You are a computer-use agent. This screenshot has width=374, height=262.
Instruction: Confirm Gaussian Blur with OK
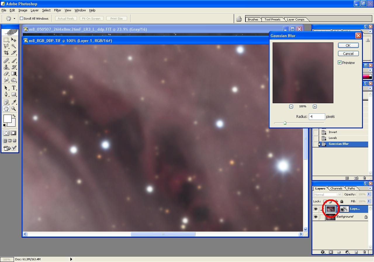pyautogui.click(x=348, y=45)
